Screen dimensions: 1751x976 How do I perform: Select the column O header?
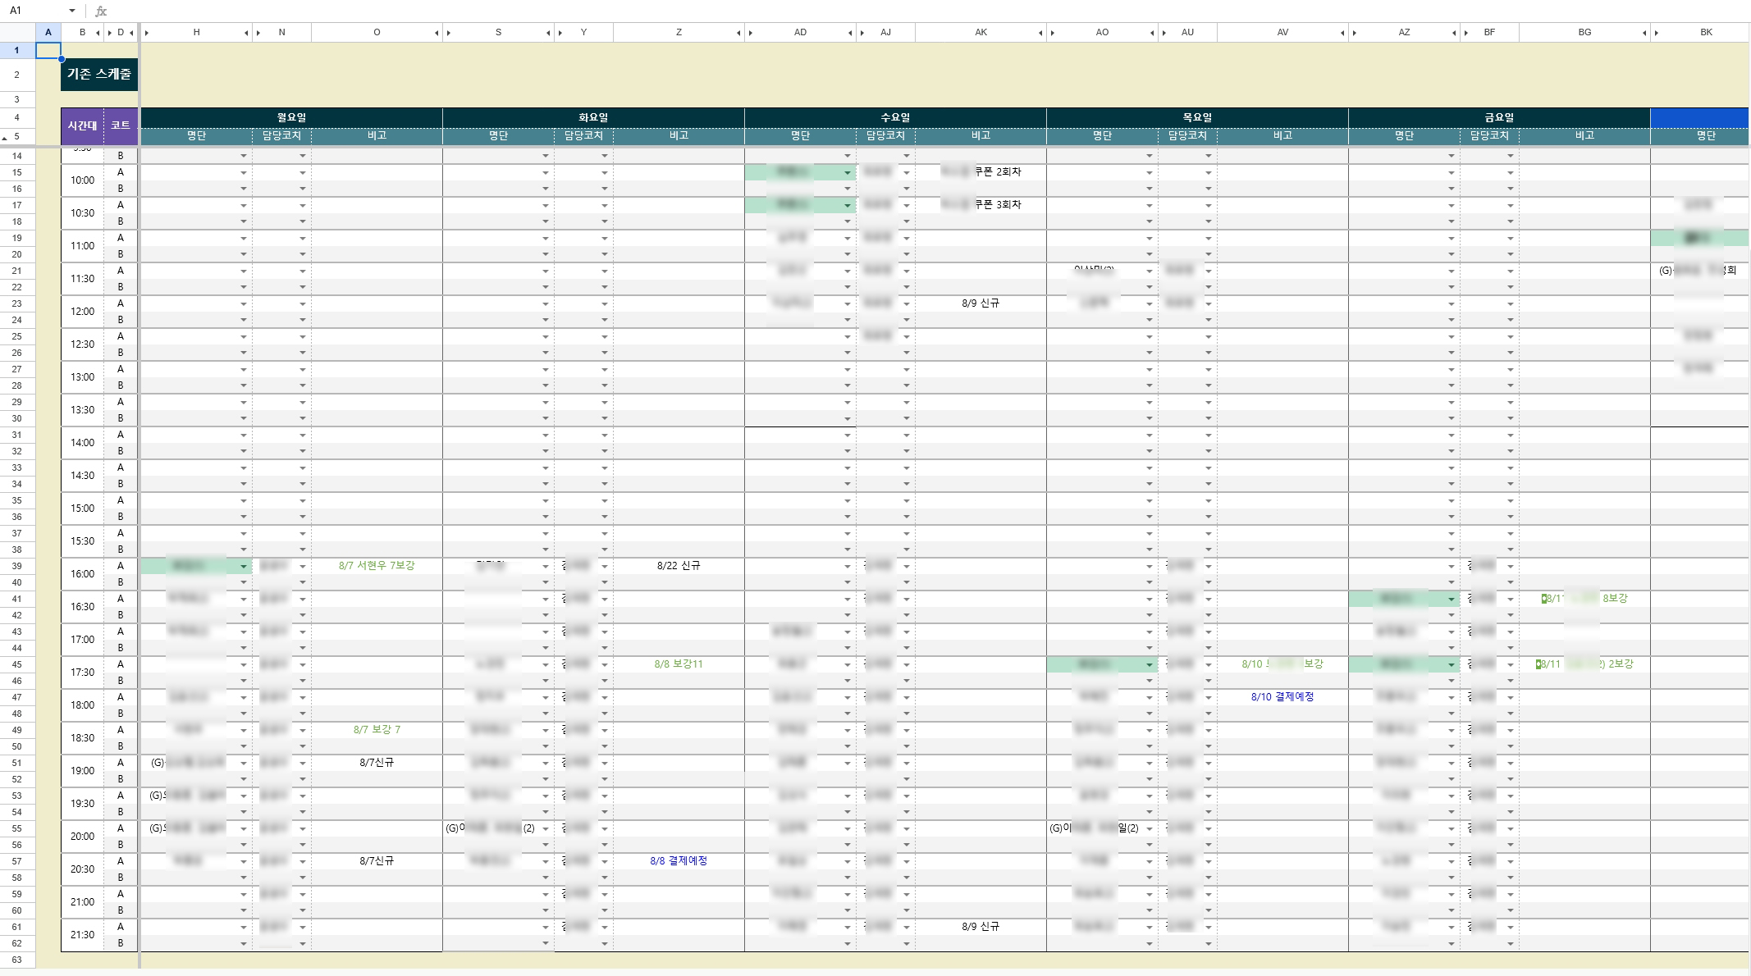pyautogui.click(x=377, y=33)
